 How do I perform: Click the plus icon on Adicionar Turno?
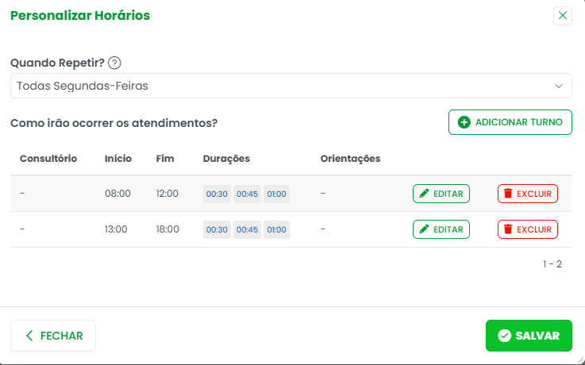(x=464, y=122)
